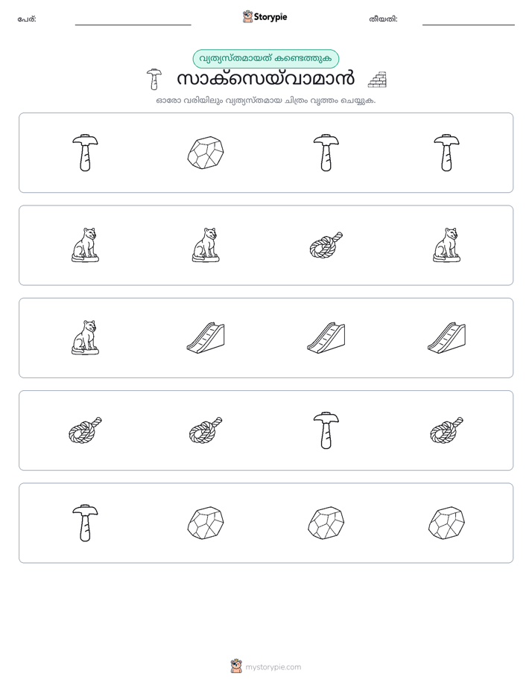Click the stone steps icon beside the title
The height and width of the screenshot is (688, 532).
(377, 80)
